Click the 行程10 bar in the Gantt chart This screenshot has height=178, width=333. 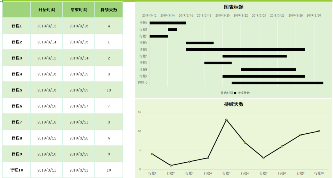pos(277,83)
